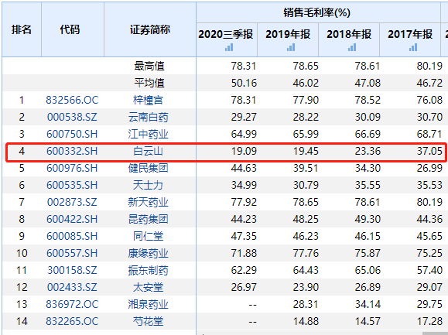Open stock code 600535.SH
Viewport: 448px width, 335px height.
pos(72,186)
